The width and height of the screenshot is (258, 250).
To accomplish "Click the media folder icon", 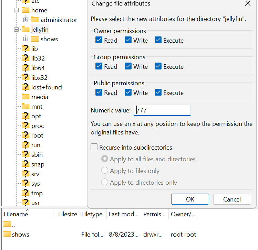I will (25, 97).
